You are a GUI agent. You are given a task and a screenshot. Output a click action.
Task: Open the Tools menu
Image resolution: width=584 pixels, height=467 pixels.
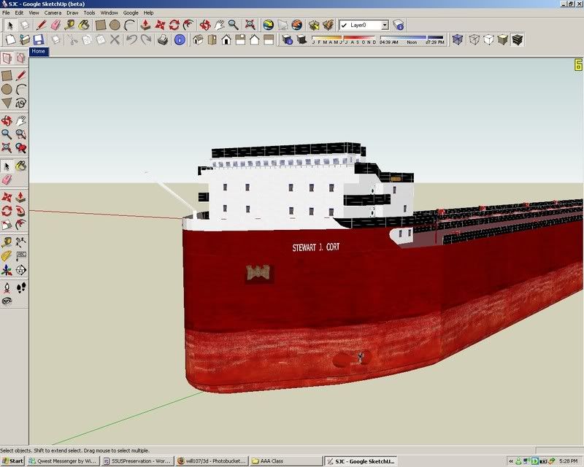pos(89,12)
